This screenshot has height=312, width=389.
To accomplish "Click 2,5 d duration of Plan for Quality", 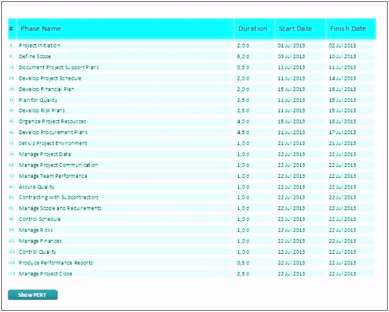I will (243, 100).
